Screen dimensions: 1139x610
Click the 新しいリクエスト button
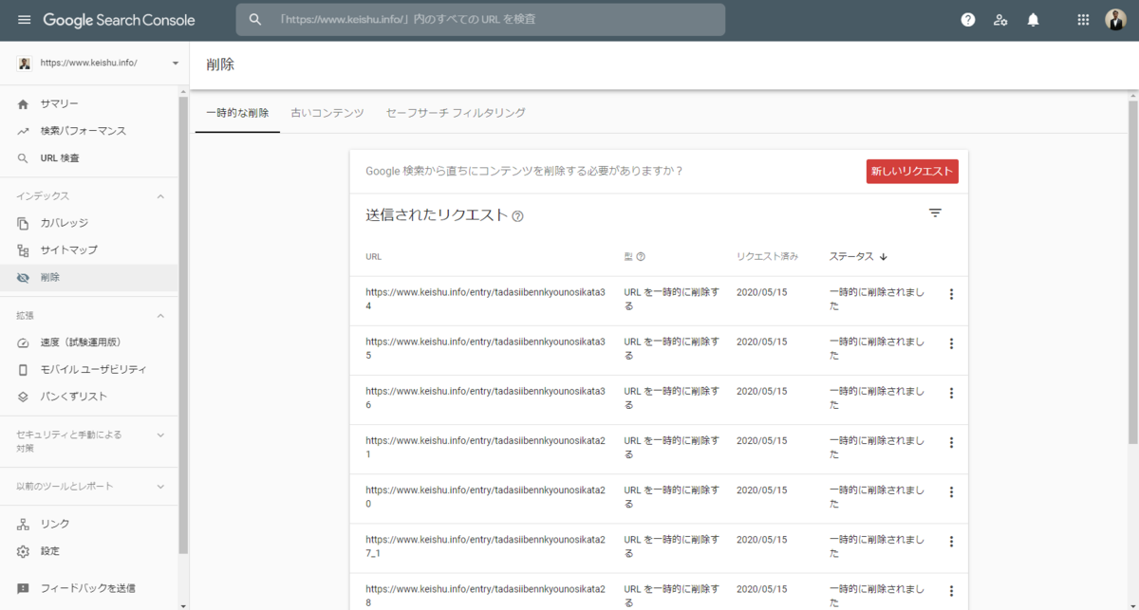(912, 171)
